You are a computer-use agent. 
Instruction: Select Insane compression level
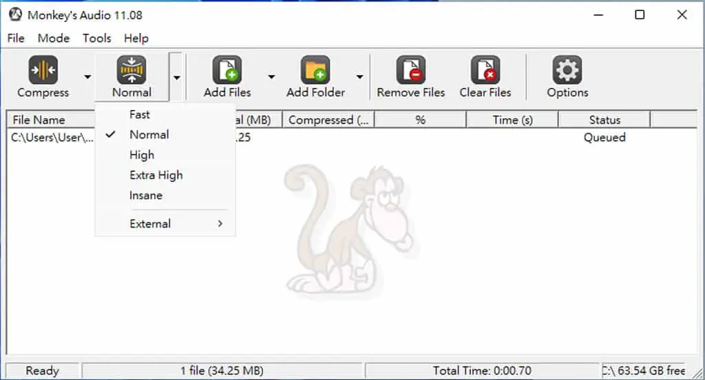tap(165, 195)
